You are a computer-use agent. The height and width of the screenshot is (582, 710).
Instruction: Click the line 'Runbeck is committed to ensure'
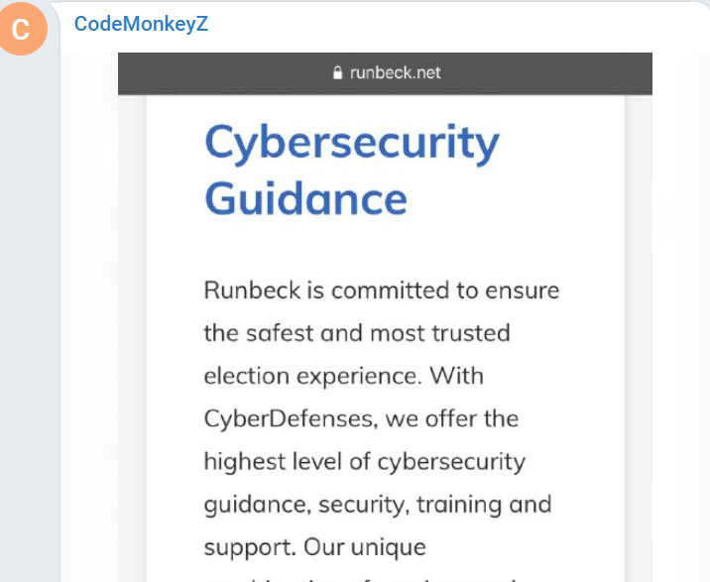(x=381, y=291)
